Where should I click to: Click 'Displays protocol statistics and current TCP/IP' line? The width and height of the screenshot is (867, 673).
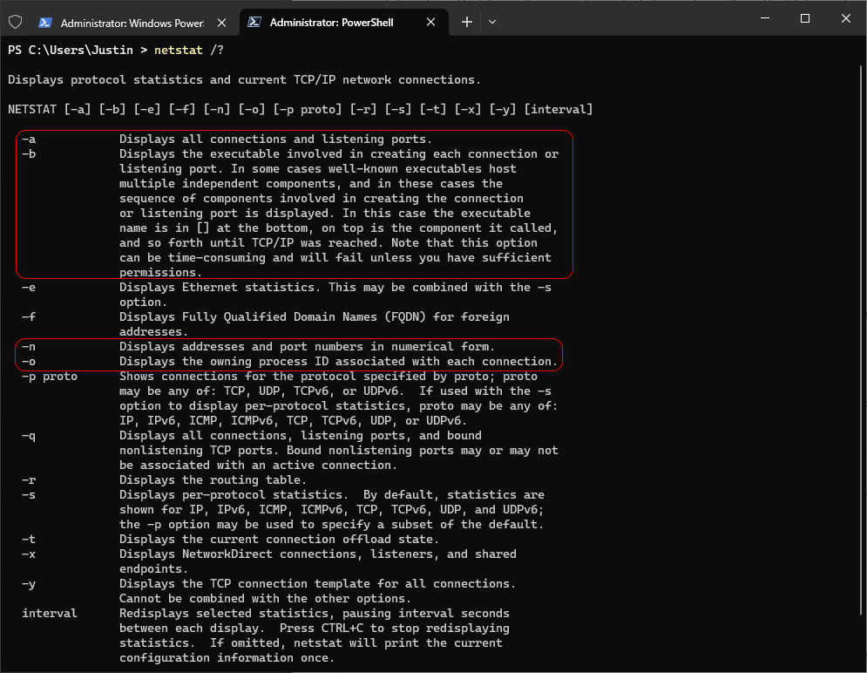tap(244, 80)
